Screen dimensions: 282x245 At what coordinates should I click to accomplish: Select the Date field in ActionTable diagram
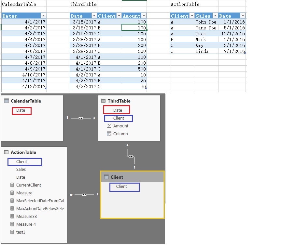coord(21,177)
